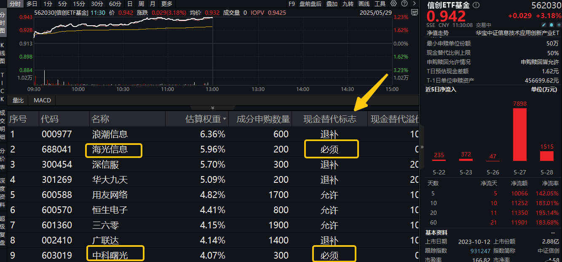The width and height of the screenshot is (562, 262).
Task: Select the 深信服 stock name
Action: tap(106, 165)
